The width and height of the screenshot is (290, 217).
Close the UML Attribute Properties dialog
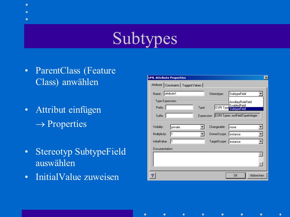pyautogui.click(x=266, y=78)
